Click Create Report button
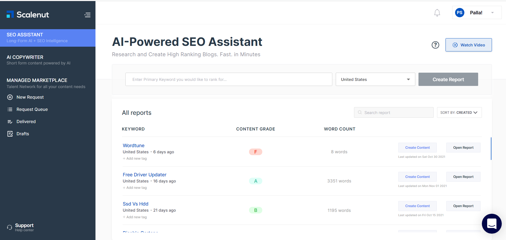The width and height of the screenshot is (506, 240). tap(448, 79)
